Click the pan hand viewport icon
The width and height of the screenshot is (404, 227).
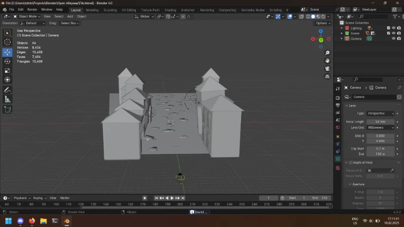pyautogui.click(x=327, y=61)
